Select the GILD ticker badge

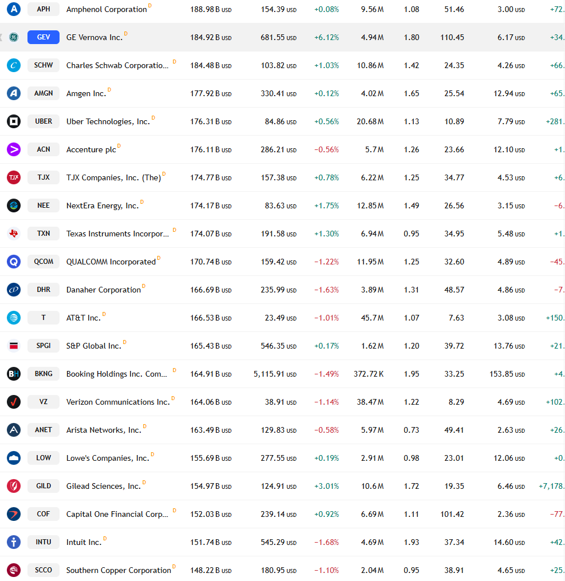[44, 486]
